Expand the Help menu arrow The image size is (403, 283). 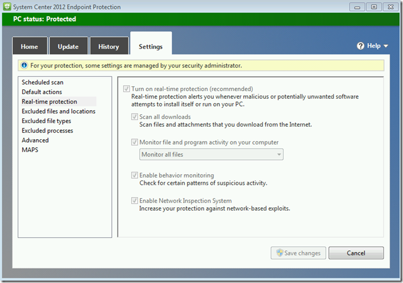pyautogui.click(x=386, y=46)
